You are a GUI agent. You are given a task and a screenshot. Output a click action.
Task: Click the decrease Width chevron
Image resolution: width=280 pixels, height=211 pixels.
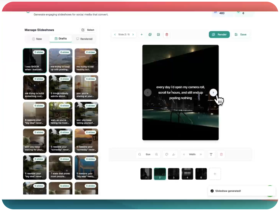click(184, 154)
